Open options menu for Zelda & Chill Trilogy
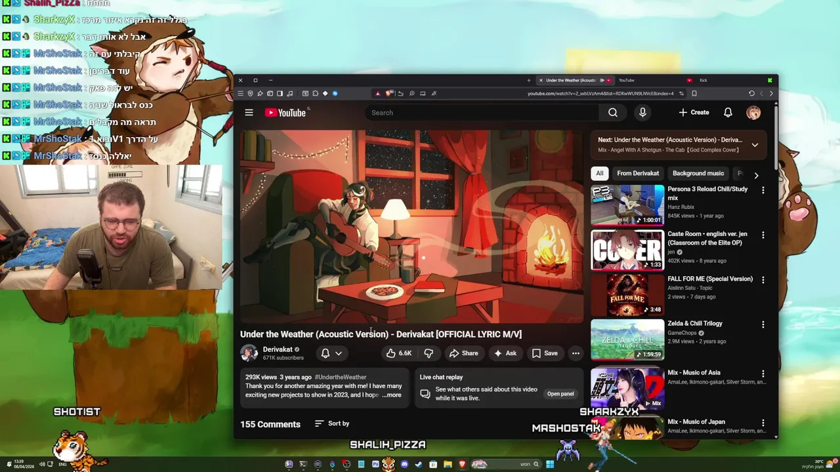 (x=763, y=324)
